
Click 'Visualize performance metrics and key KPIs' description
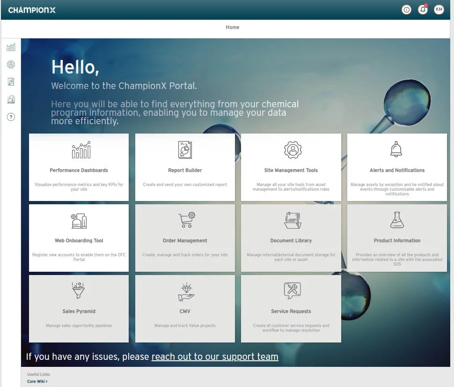point(79,186)
